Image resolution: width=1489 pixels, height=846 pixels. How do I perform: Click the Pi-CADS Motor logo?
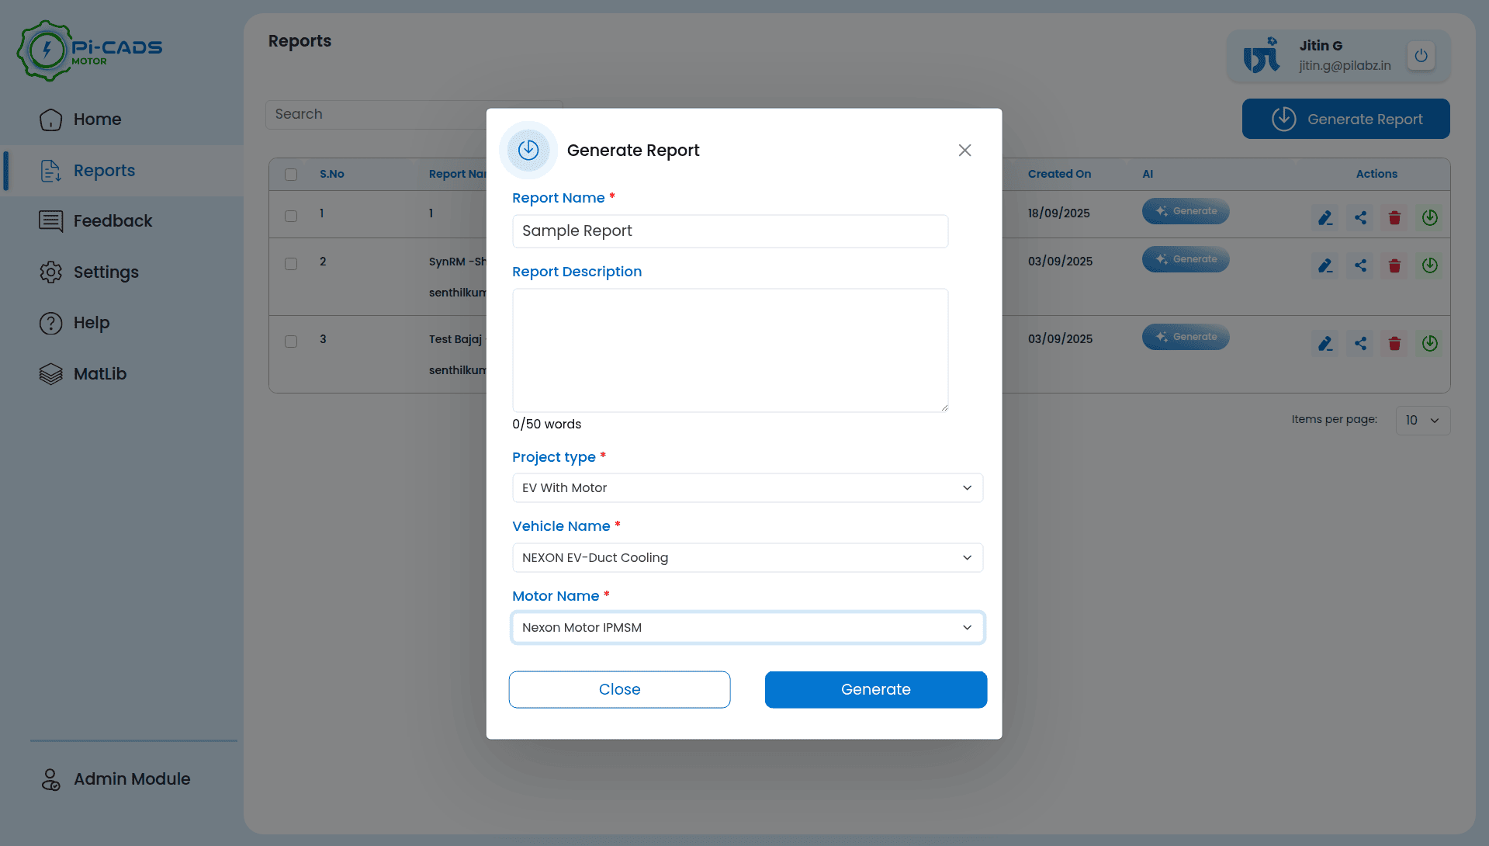click(89, 51)
